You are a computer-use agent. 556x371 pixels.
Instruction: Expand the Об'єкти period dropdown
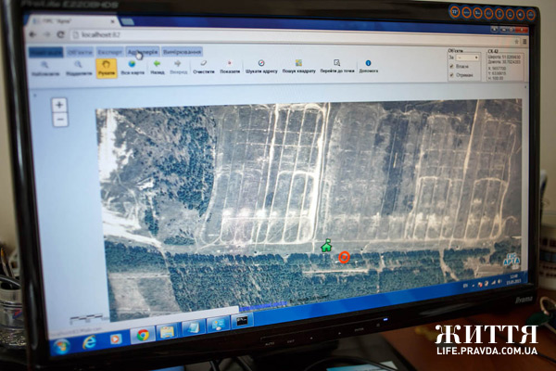pyautogui.click(x=467, y=58)
